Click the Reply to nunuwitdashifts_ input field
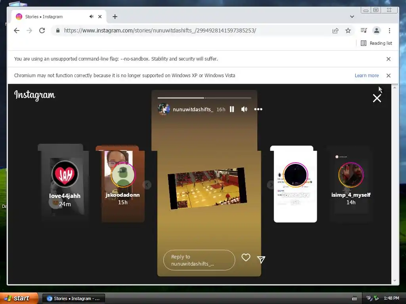406x304 pixels. (199, 260)
